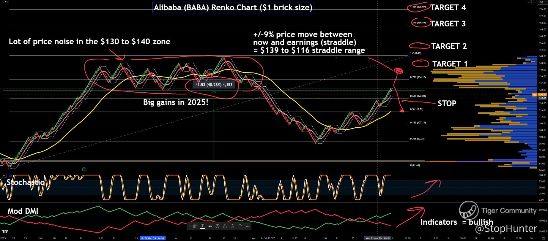Open the font size 40 dropdown

tap(210, 226)
